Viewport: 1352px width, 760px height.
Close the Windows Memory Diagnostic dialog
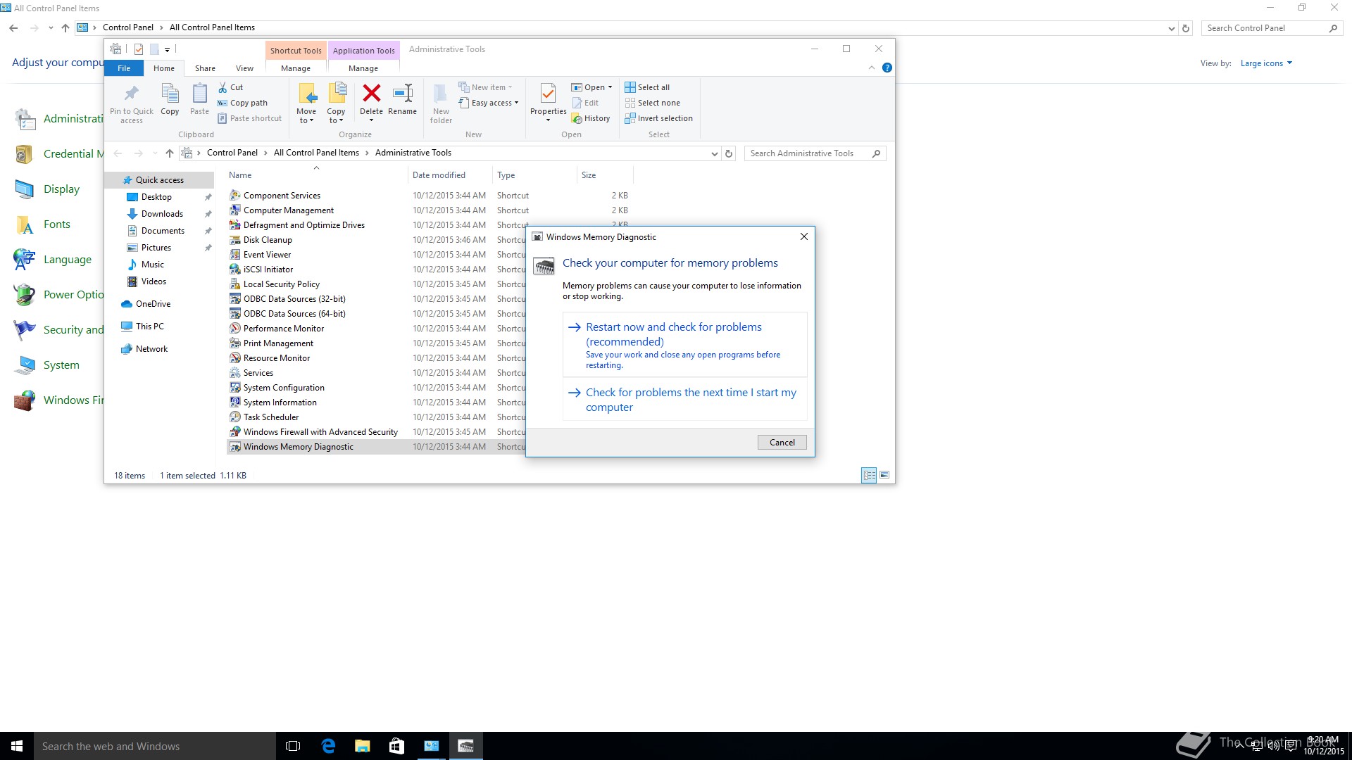coord(803,237)
